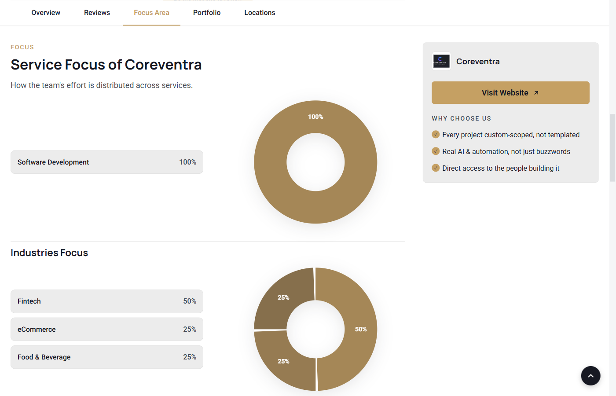Click the scroll-to-top chevron button
This screenshot has width=616, height=396.
point(590,376)
